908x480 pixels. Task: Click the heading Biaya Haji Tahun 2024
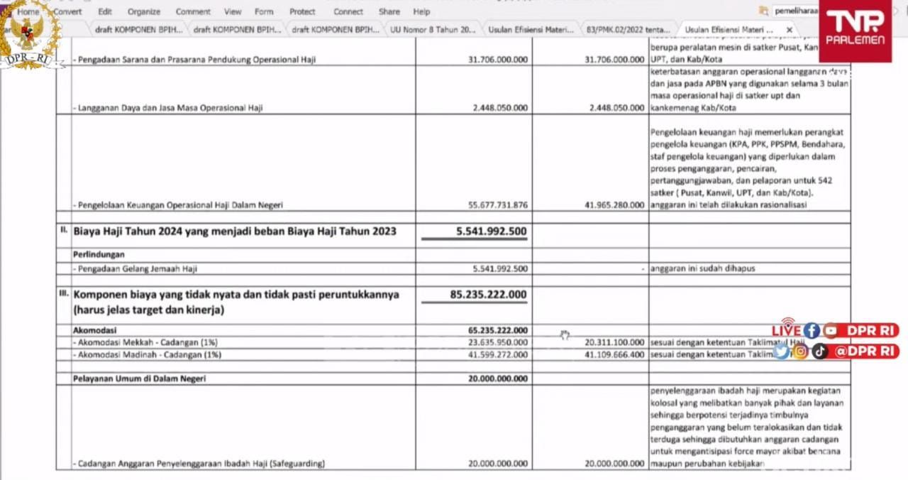pyautogui.click(x=235, y=231)
